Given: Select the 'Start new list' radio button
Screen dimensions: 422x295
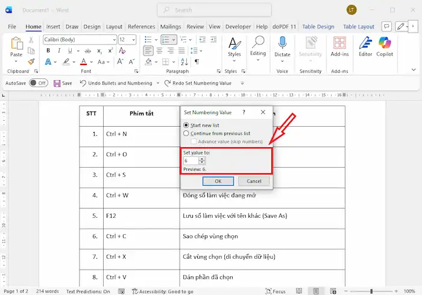Looking at the screenshot, I should 186,125.
